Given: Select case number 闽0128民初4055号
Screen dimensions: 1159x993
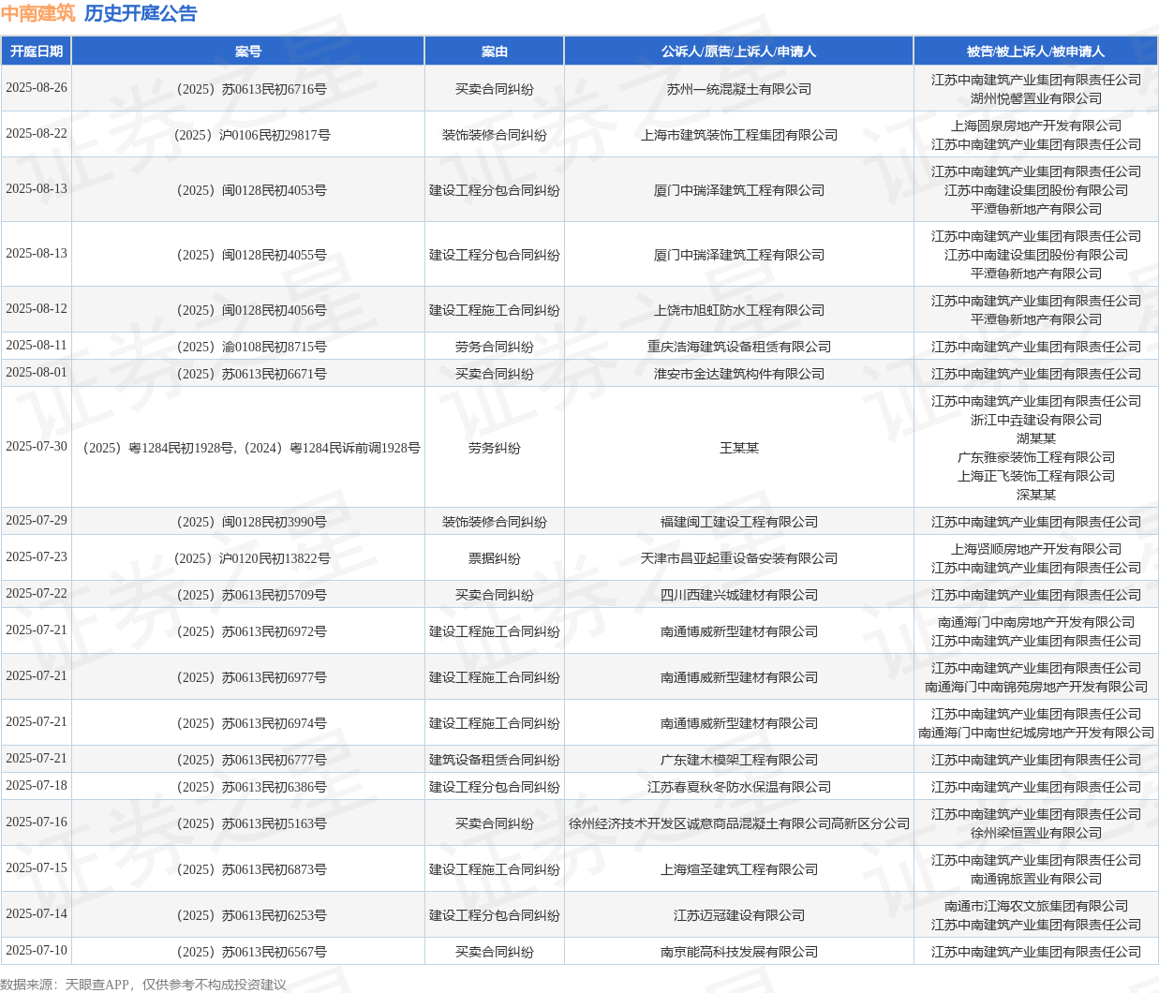Looking at the screenshot, I should tap(248, 255).
